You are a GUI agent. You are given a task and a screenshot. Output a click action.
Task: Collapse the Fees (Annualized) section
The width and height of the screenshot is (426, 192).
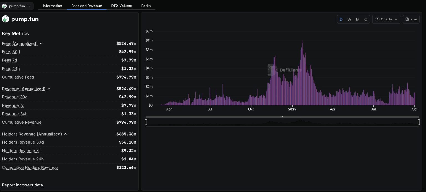[x=41, y=44]
